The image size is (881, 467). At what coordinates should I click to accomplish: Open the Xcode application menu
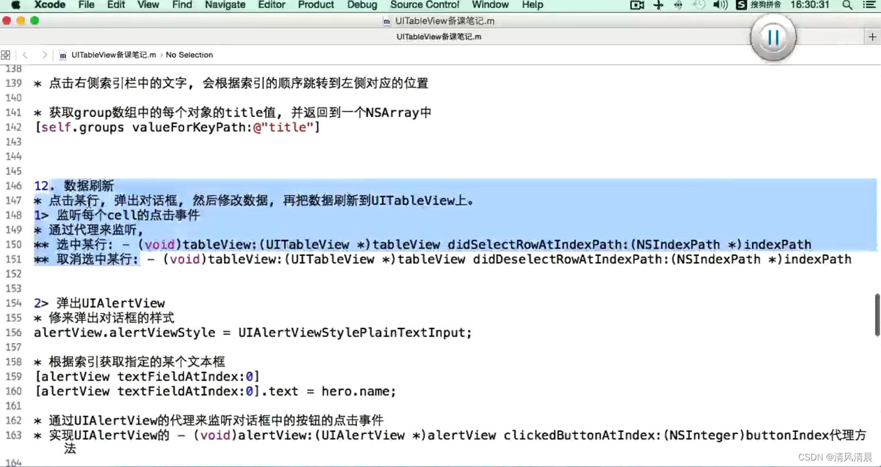point(49,5)
